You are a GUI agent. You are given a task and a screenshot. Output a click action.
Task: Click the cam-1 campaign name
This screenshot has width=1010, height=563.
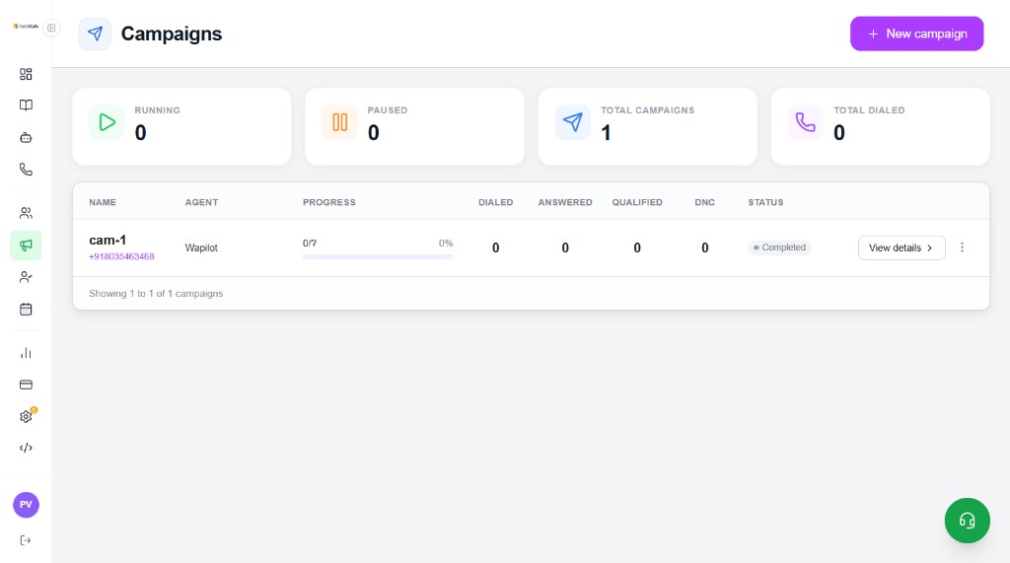click(108, 241)
